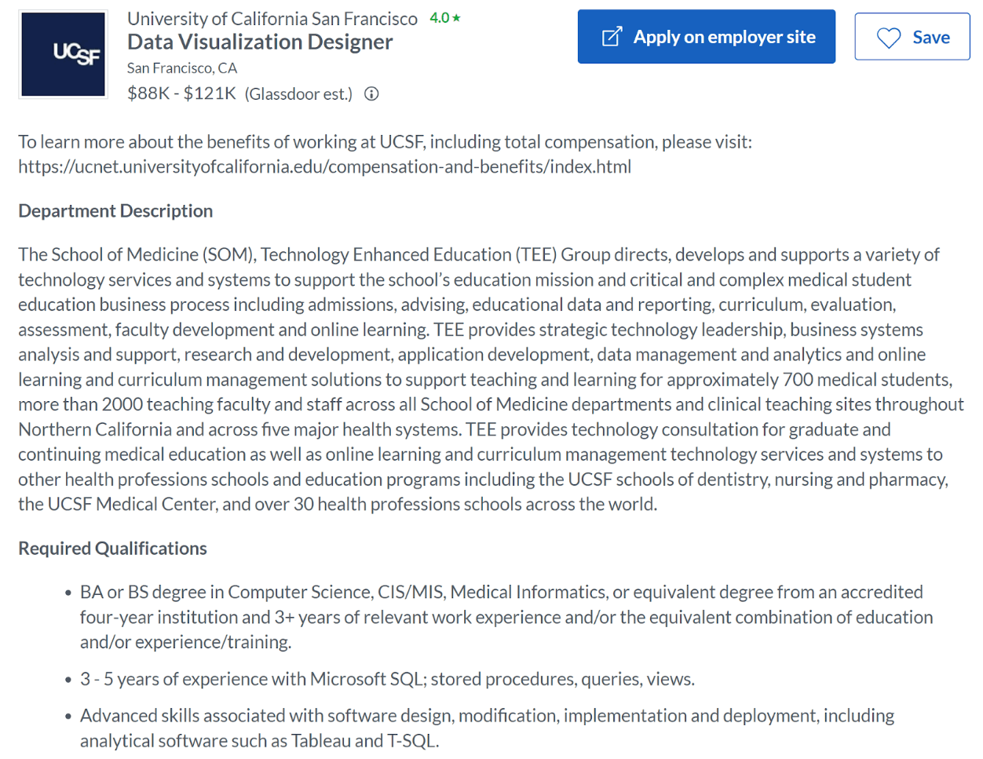The width and height of the screenshot is (983, 759).
Task: Select the "Data Visualization Designer" job title
Action: pyautogui.click(x=260, y=42)
